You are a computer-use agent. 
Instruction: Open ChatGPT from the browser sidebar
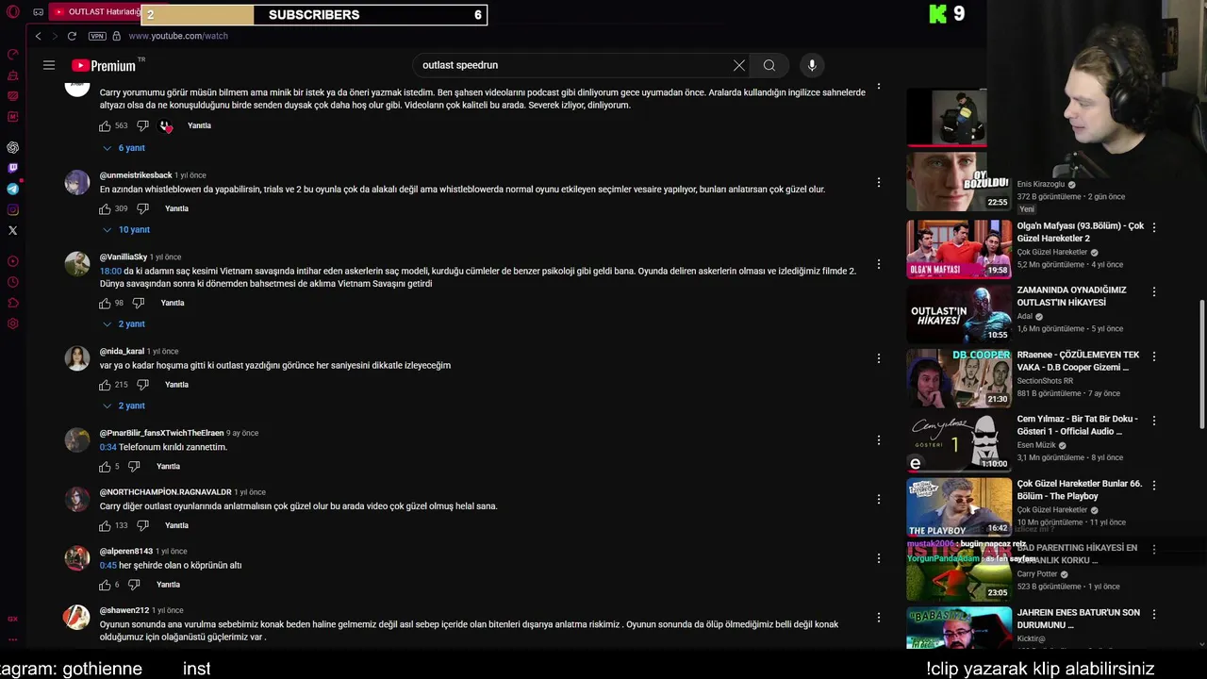tap(12, 147)
